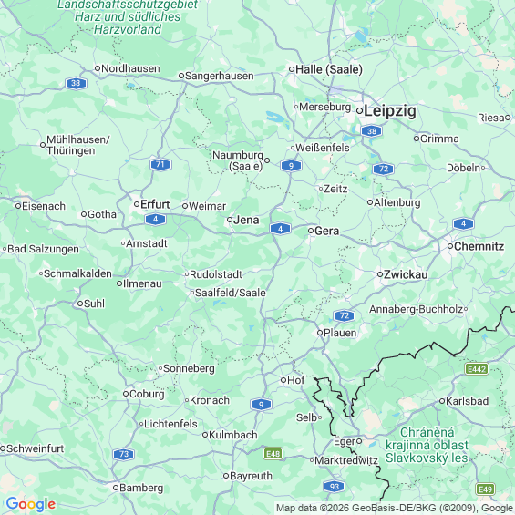This screenshot has height=515, width=515.
Task: Click the A73 highway shield near Bamberg
Action: 123,454
